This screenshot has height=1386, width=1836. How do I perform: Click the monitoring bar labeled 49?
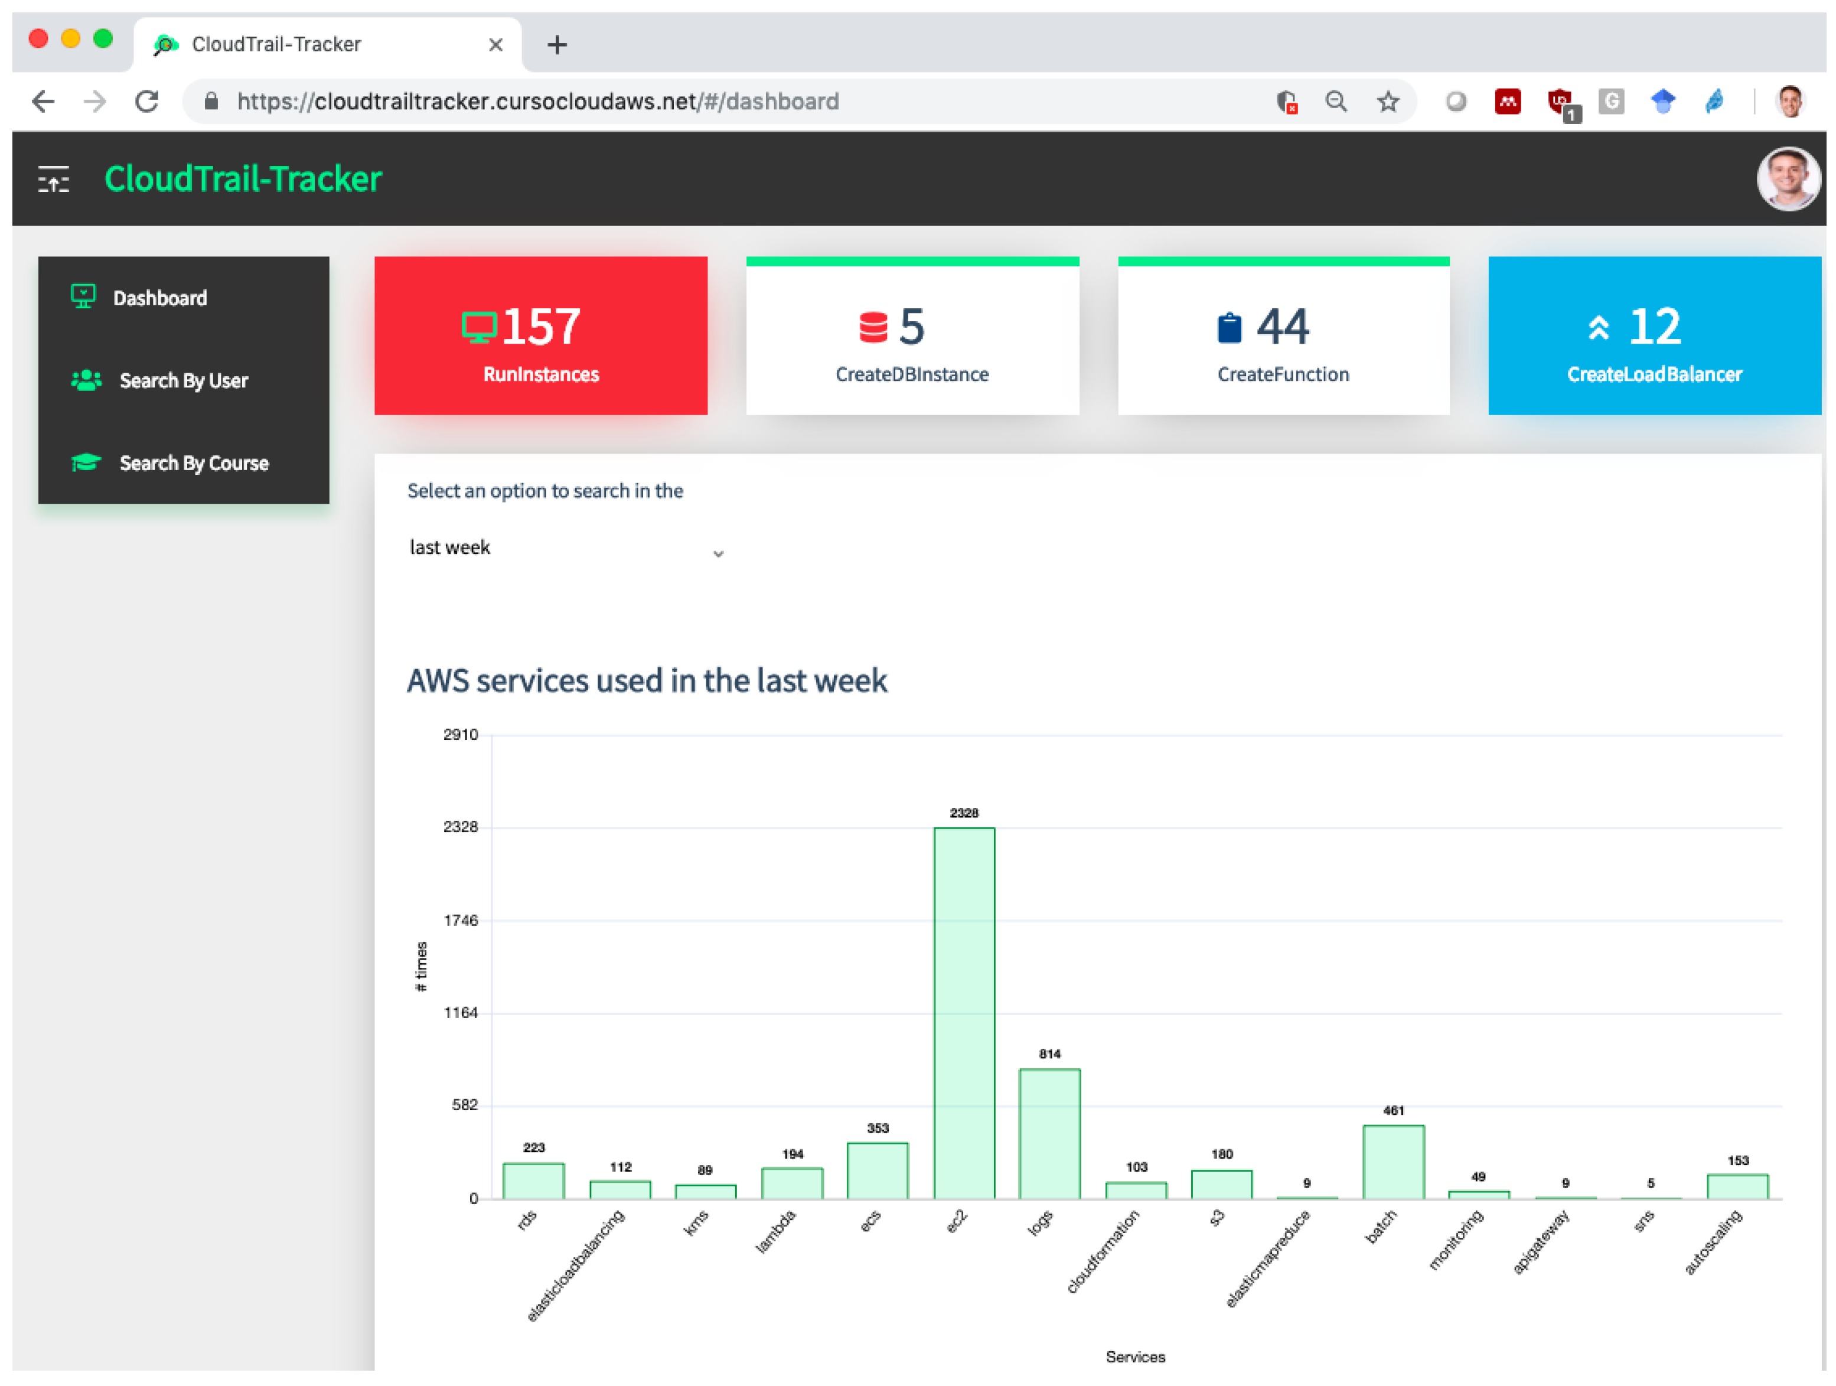point(1478,1195)
